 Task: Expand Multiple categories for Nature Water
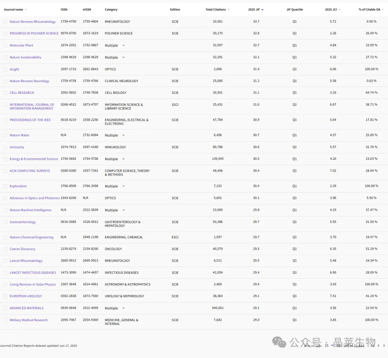[124, 135]
